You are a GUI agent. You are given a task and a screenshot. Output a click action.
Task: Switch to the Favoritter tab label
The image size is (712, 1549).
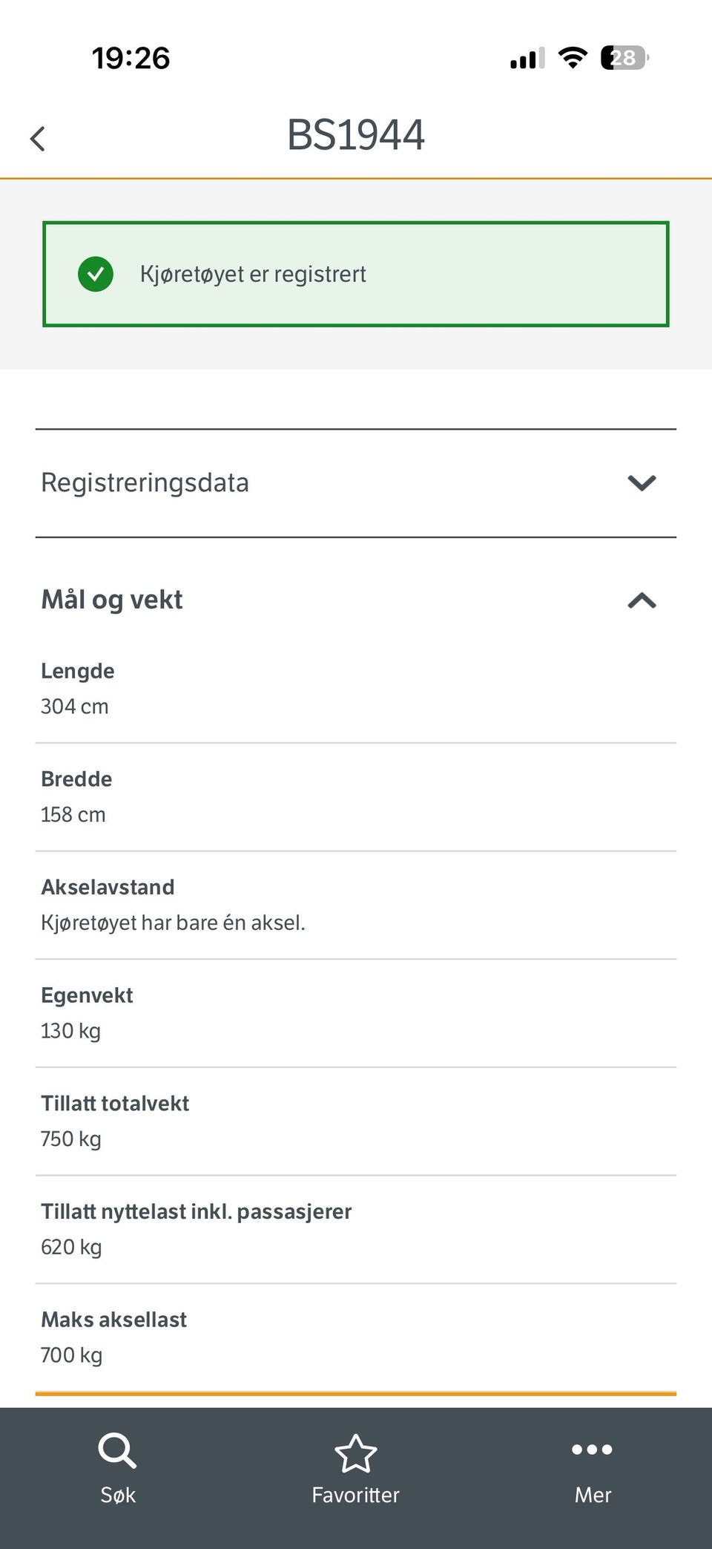355,1495
